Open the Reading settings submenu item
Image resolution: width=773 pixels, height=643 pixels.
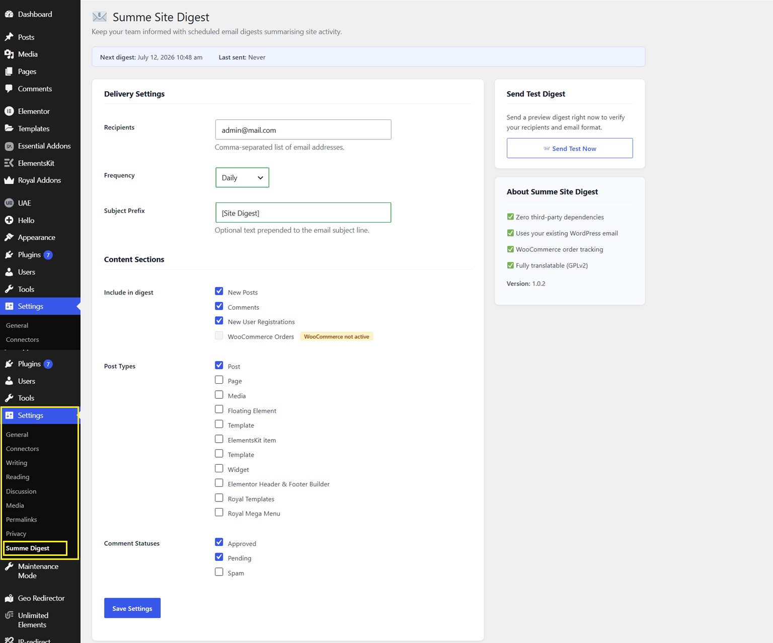tap(18, 477)
